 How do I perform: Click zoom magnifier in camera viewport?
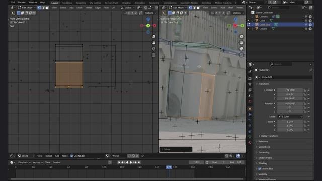[242, 37]
